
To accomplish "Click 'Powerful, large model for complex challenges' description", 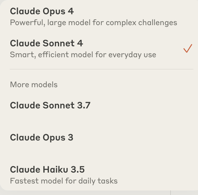I will tap(93, 23).
